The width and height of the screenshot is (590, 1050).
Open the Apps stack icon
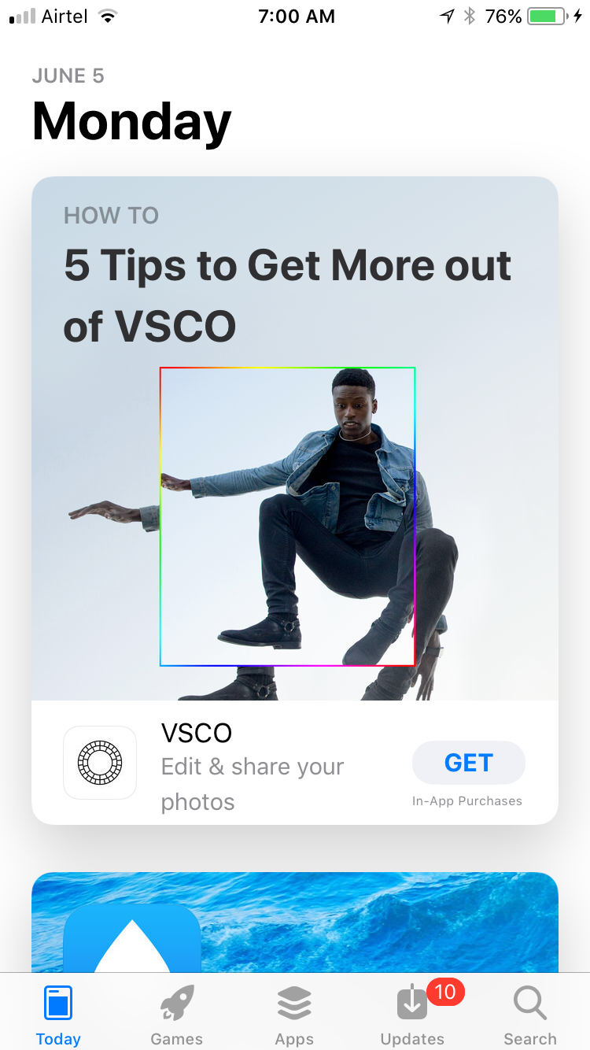[x=294, y=1004]
